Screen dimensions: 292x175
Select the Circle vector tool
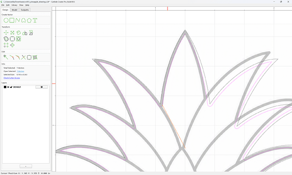tap(6, 20)
